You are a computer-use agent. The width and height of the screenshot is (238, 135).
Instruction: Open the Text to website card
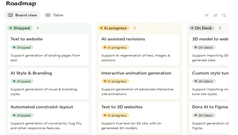pyautogui.click(x=48, y=50)
